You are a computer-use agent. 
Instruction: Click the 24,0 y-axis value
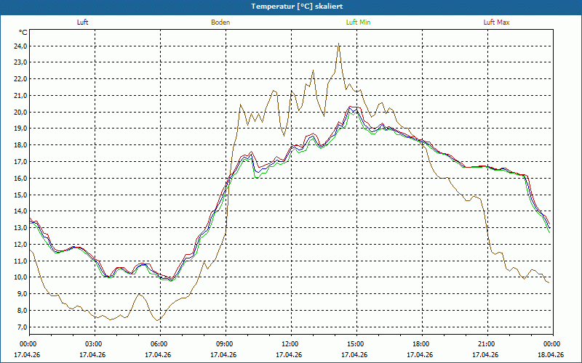click(20, 46)
